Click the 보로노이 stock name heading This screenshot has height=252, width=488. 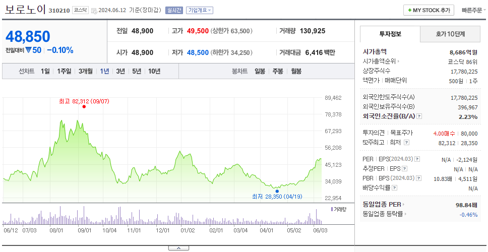pyautogui.click(x=25, y=10)
